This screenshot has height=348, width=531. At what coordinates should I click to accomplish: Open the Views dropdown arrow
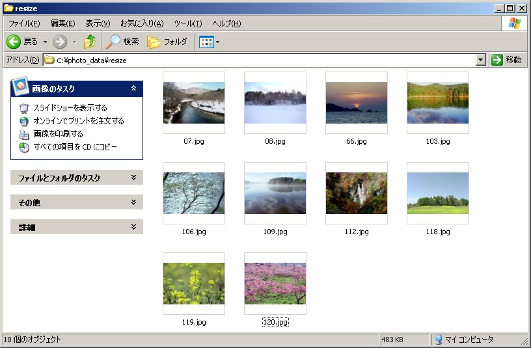[217, 42]
